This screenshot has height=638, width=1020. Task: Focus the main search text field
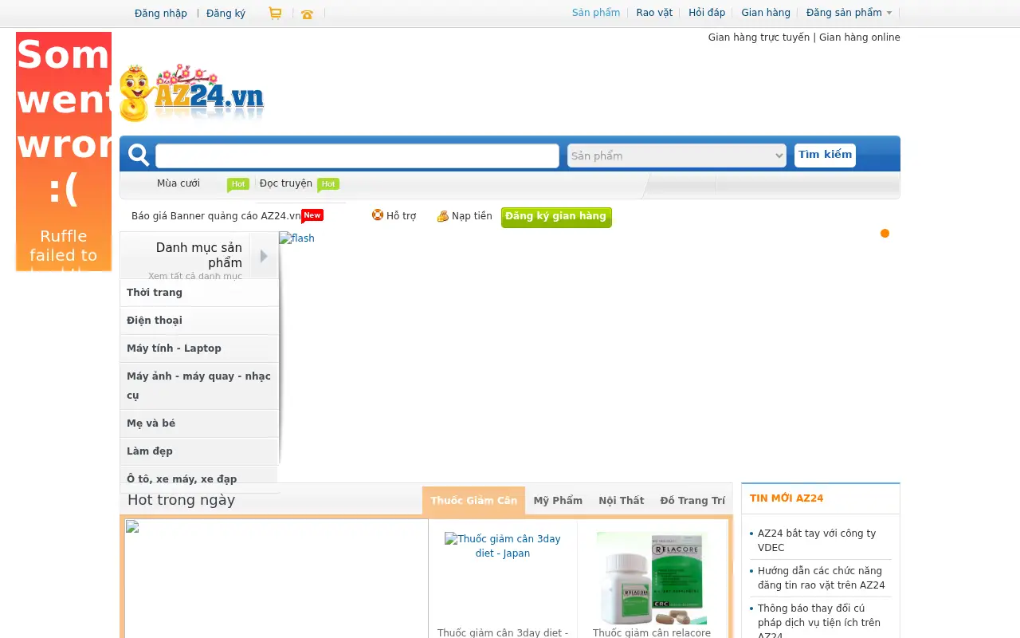[x=357, y=156]
